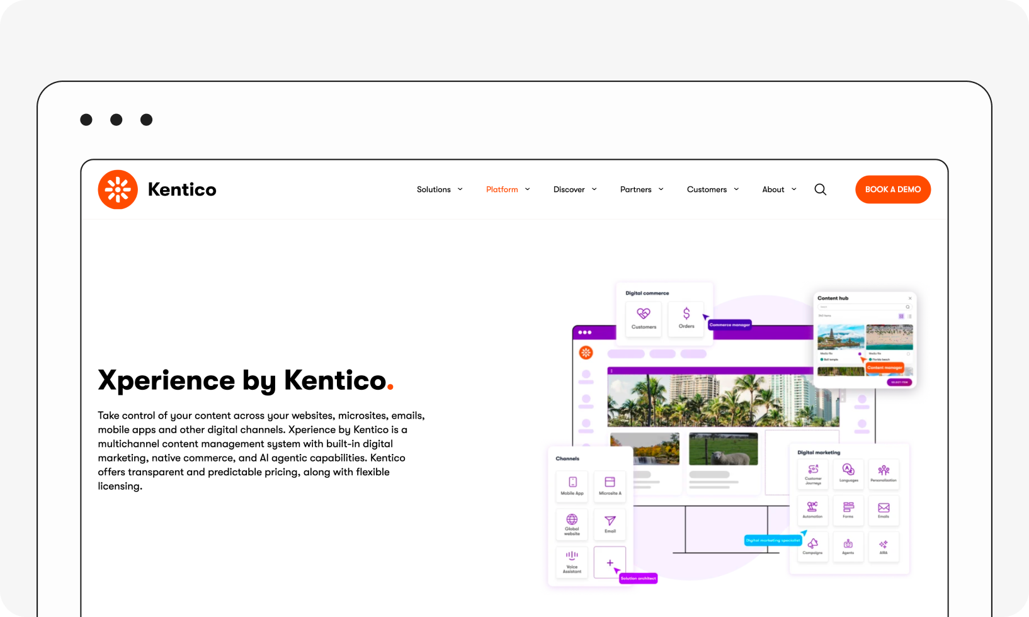Expand the Discover dropdown chevron
Image resolution: width=1029 pixels, height=617 pixels.
tap(594, 190)
